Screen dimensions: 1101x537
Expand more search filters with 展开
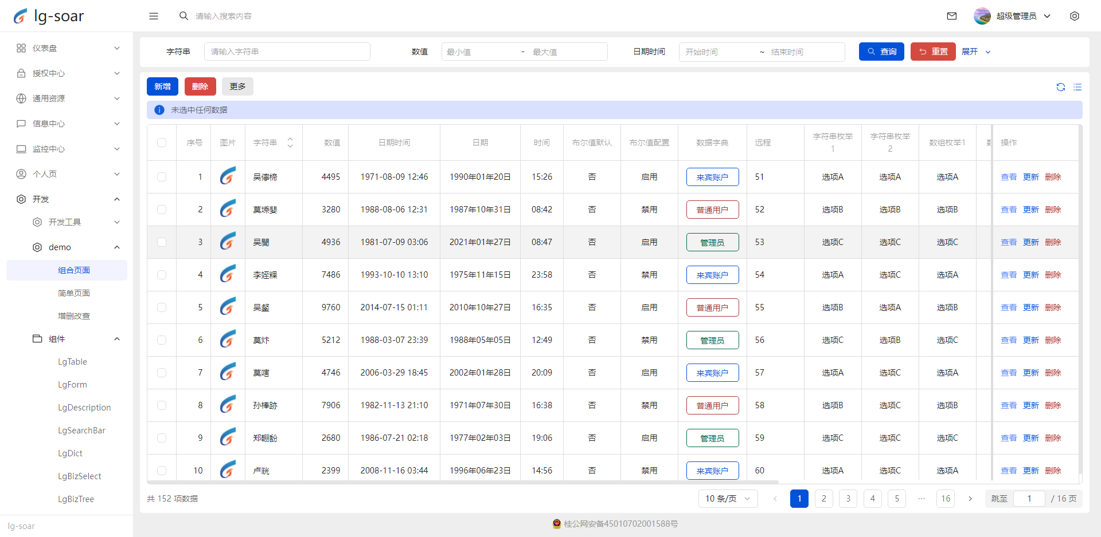point(976,52)
